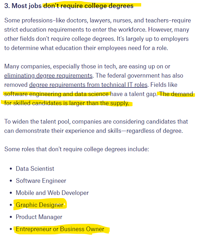Follow the "degree requirements from technical IT roles" link

pos(88,85)
